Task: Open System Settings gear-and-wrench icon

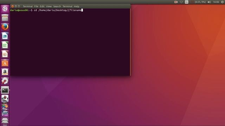Action: click(5, 81)
